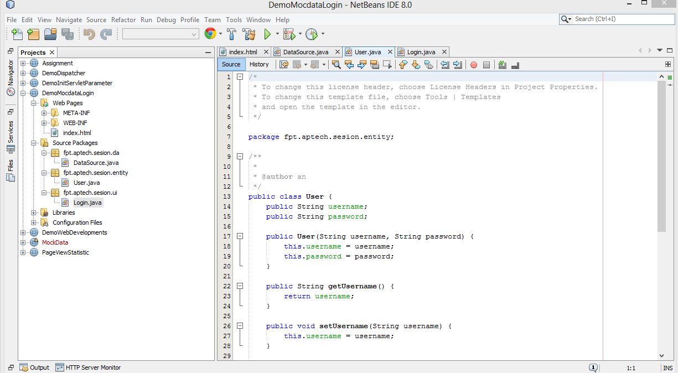Click the Find Next Occurrence icon
The width and height of the screenshot is (678, 373).
click(362, 65)
